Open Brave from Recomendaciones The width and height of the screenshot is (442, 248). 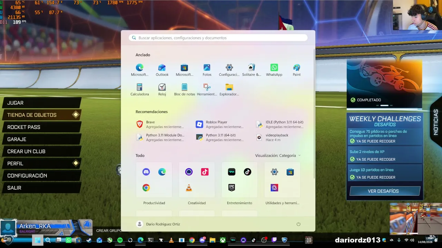point(161,124)
